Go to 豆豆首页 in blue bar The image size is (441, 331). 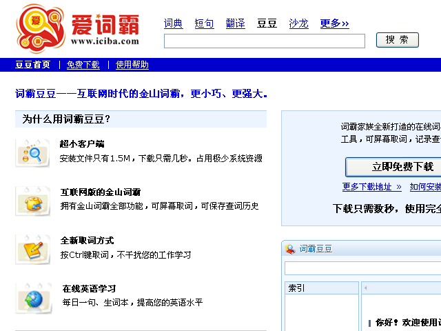point(32,65)
